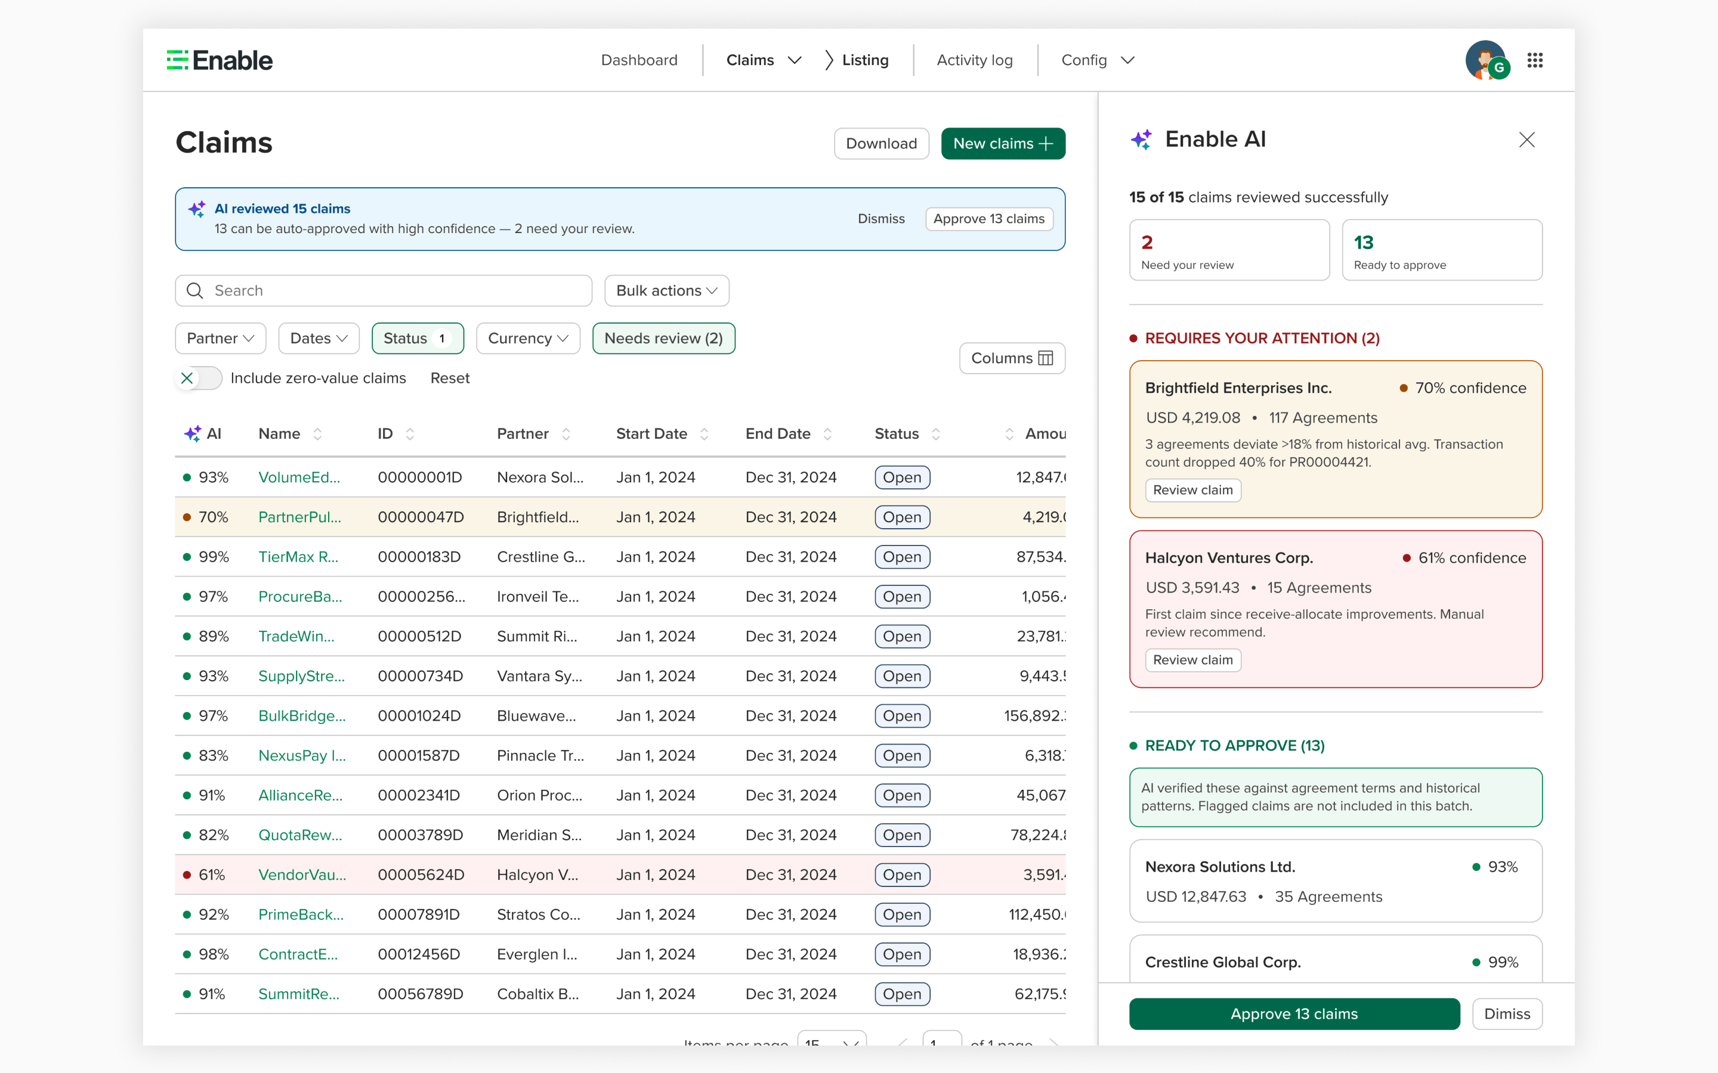Open the app launcher grid icon
Screen dimensions: 1718x1073
[x=1535, y=60]
